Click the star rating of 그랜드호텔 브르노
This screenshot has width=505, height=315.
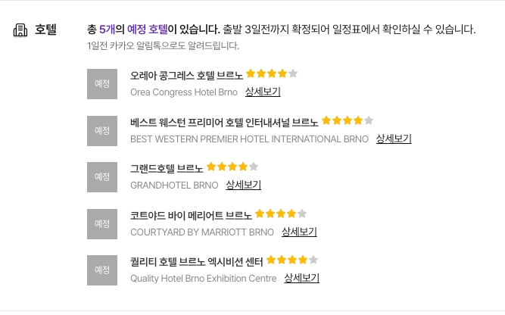[x=232, y=167]
